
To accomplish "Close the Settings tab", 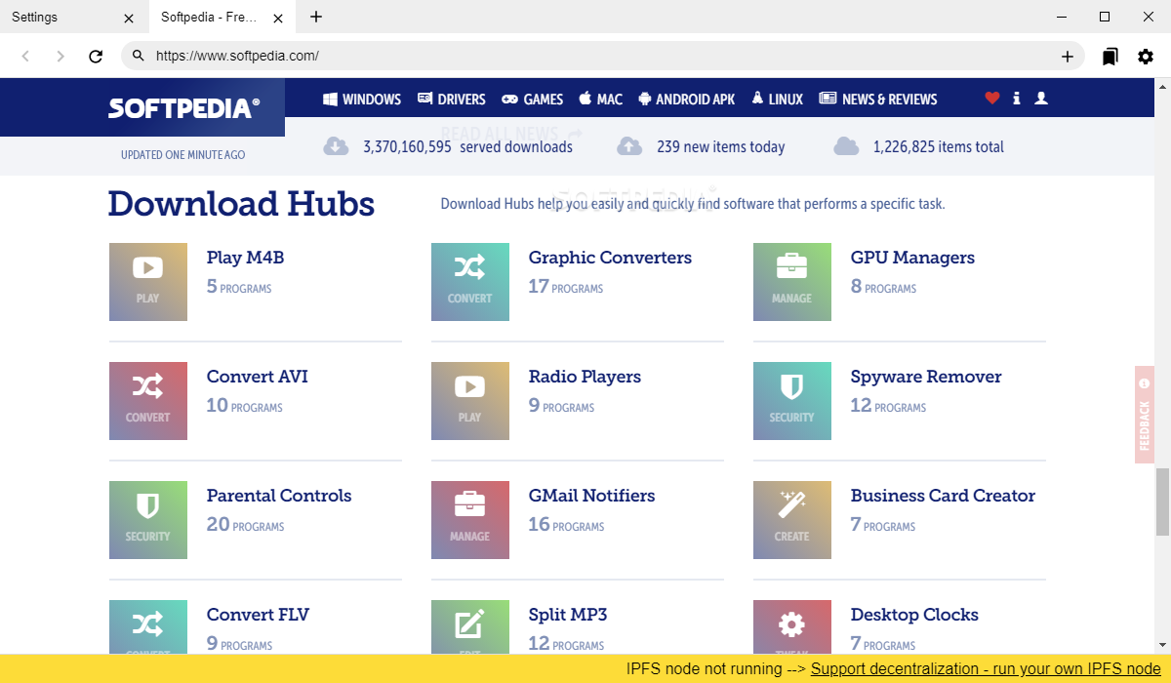I will tap(130, 18).
